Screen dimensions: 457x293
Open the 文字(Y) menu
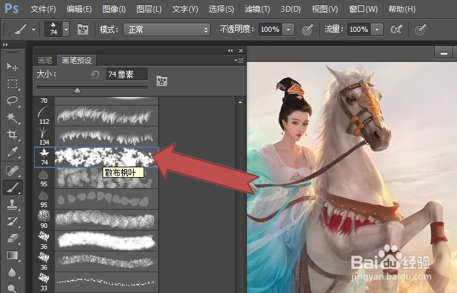185,9
